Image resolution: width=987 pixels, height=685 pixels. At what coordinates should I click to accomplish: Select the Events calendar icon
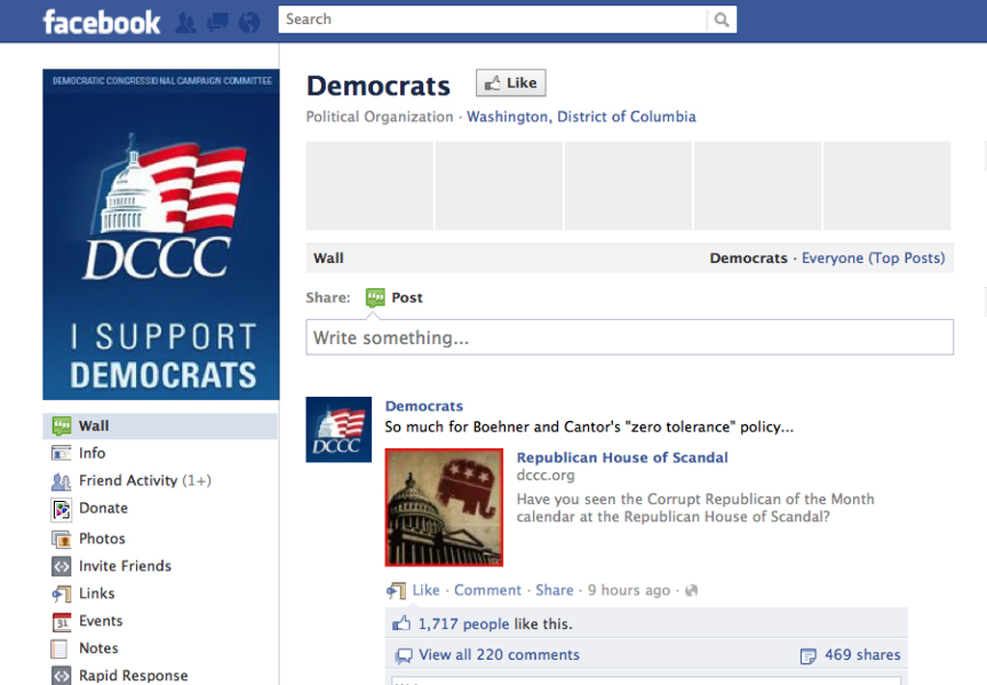click(60, 621)
